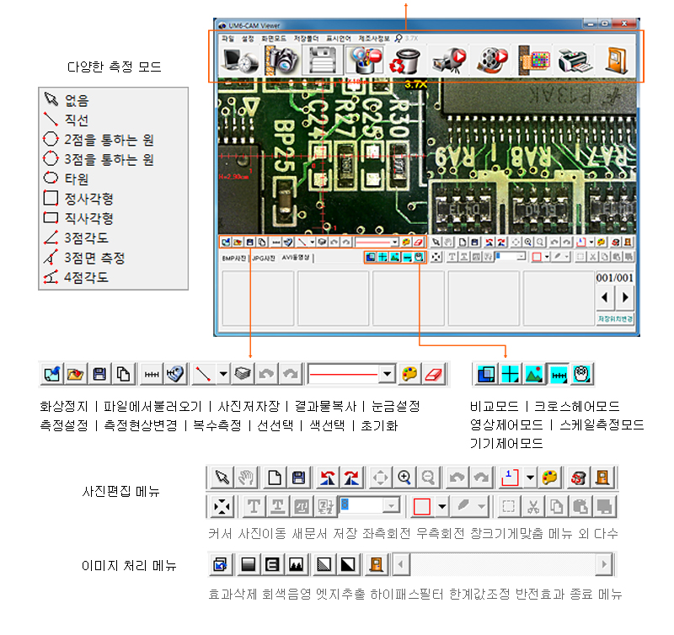Image resolution: width=674 pixels, height=635 pixels.
Task: Click the paint tools icon with red stop sign
Action: [x=365, y=61]
